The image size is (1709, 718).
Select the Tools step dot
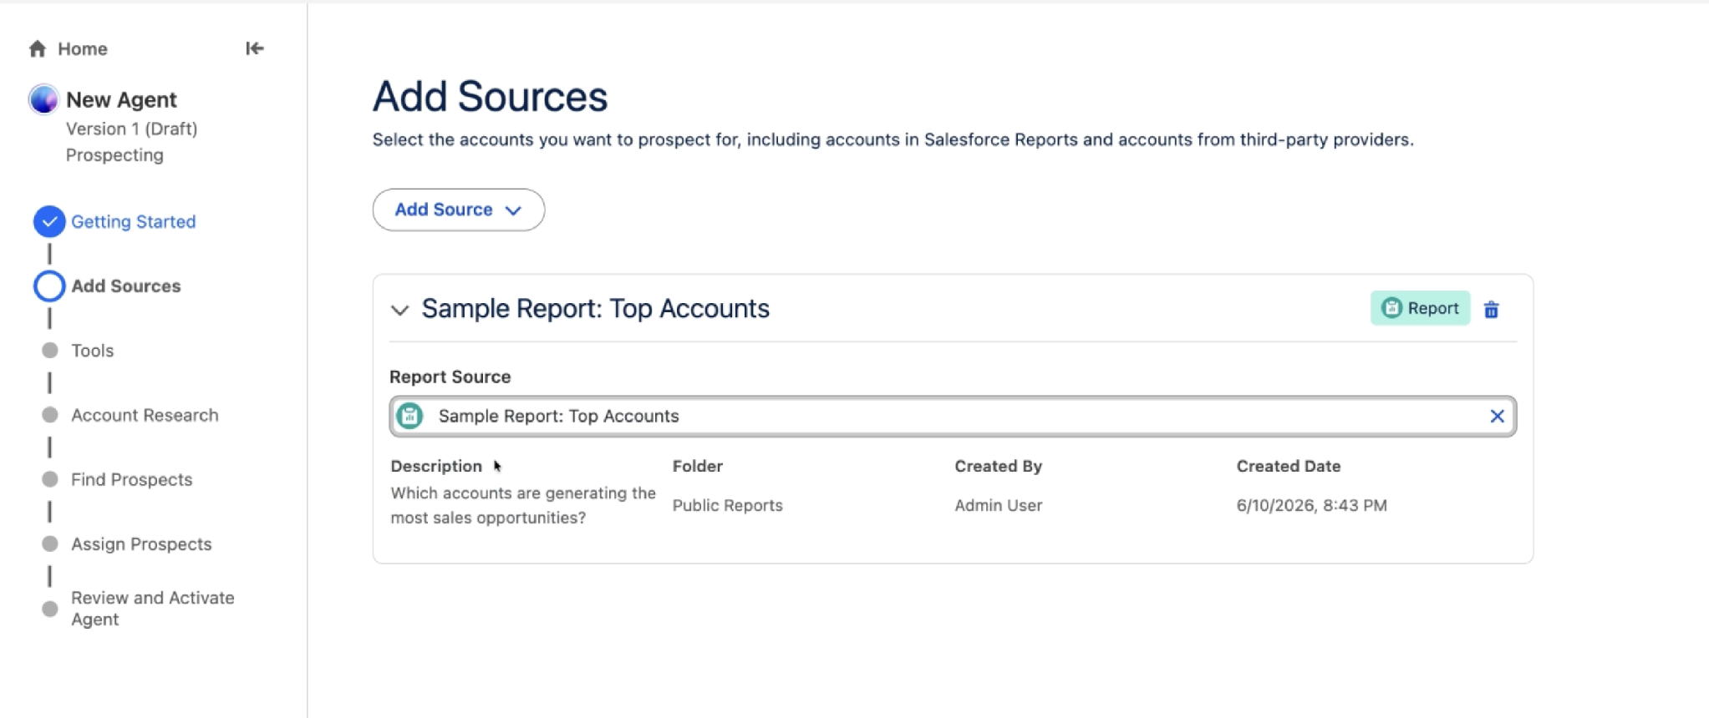(x=50, y=351)
